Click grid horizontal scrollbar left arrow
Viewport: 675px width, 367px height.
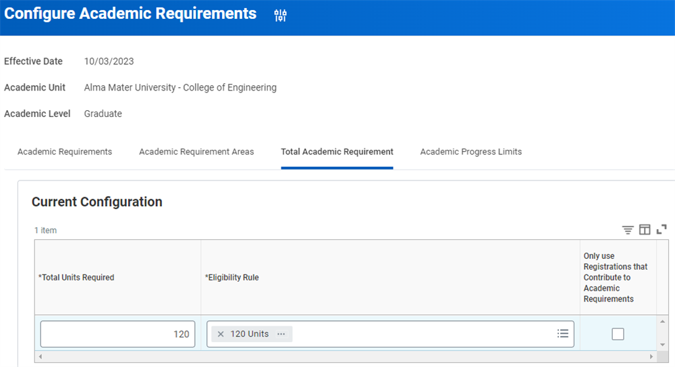pos(40,357)
